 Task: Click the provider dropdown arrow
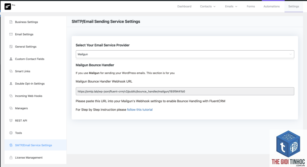(x=290, y=54)
